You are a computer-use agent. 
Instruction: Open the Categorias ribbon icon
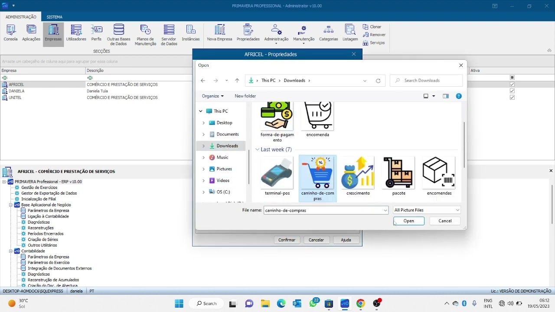click(x=329, y=33)
